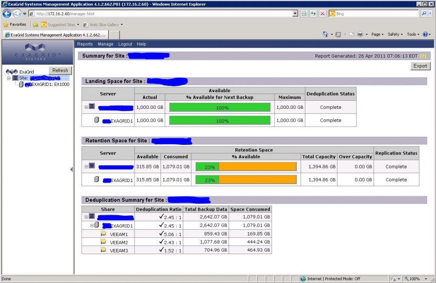Collapse the Site node in the sidebar tree
Viewport: 436px width, 283px height.
[9, 78]
